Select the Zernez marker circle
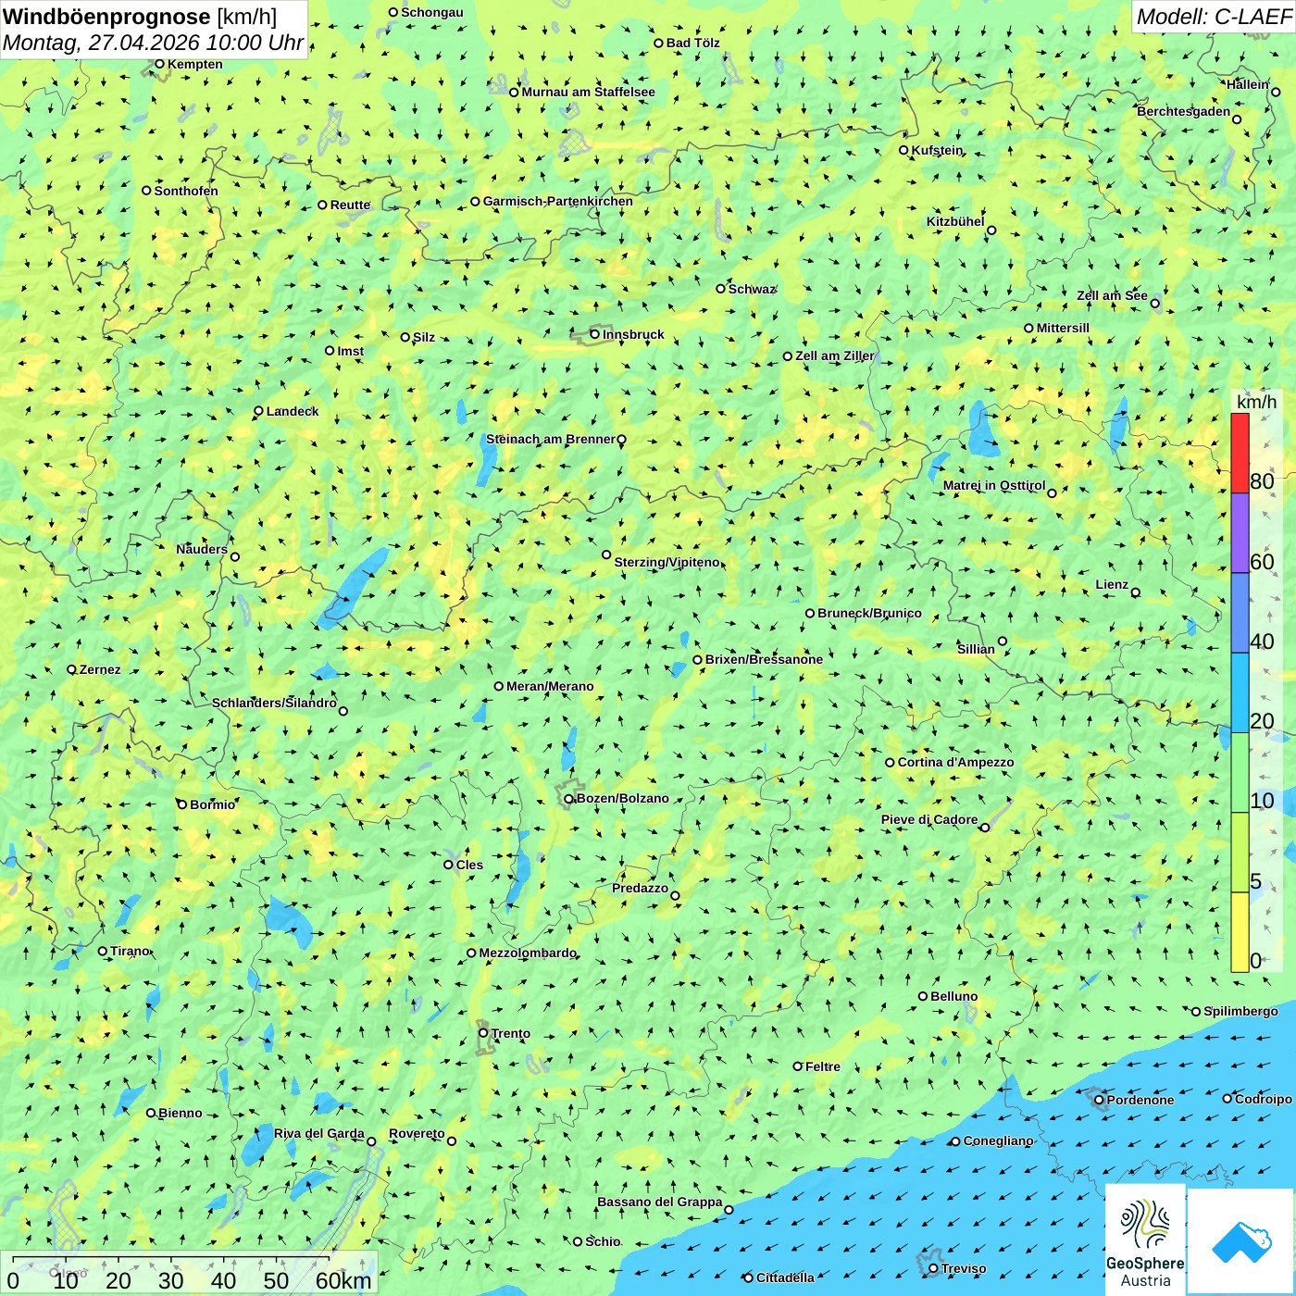The height and width of the screenshot is (1296, 1296). point(71,669)
